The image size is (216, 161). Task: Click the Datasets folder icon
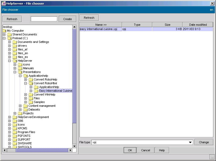25,110
